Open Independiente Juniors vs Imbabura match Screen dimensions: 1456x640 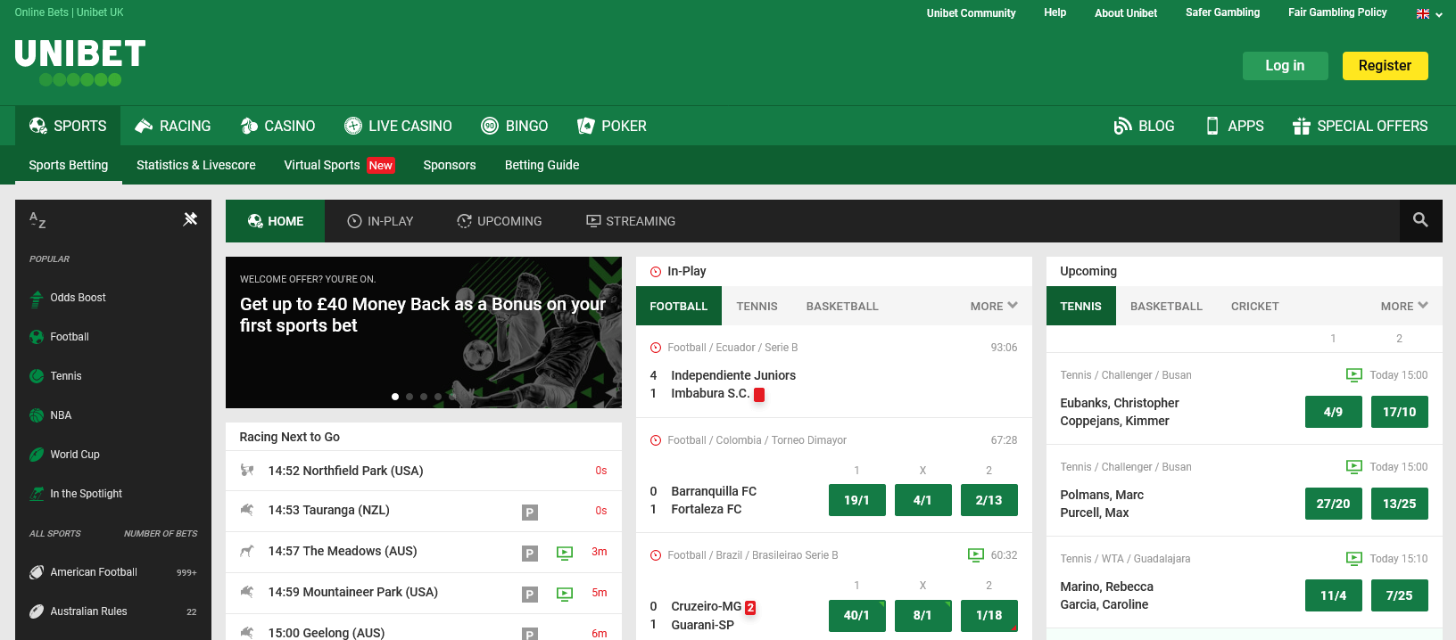tap(834, 372)
